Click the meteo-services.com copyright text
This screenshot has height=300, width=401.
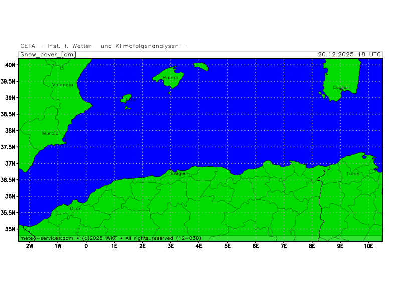pos(110,238)
